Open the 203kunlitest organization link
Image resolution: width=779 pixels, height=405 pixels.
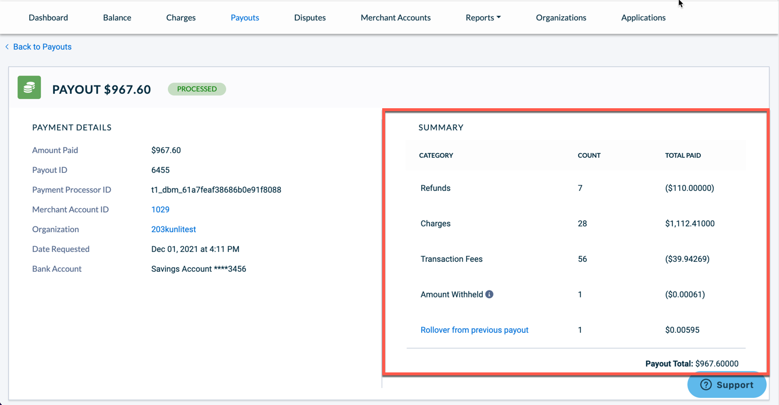tap(173, 229)
